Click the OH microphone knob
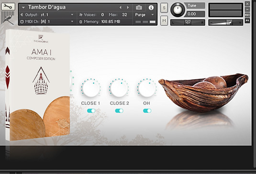256x174 pixels. click(x=147, y=89)
